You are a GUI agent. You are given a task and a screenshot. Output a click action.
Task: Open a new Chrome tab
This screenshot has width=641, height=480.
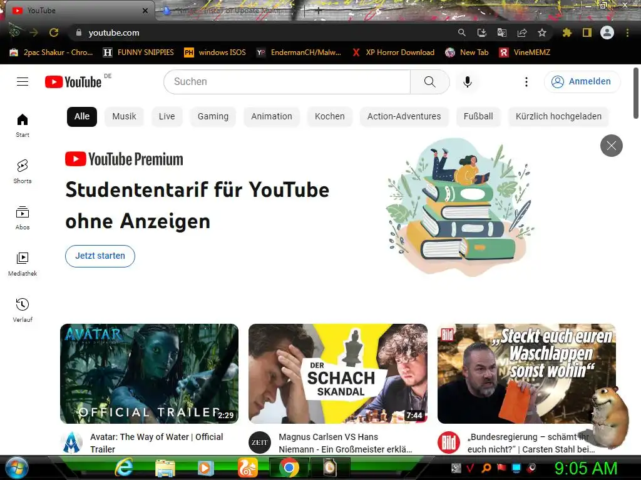[x=319, y=11]
